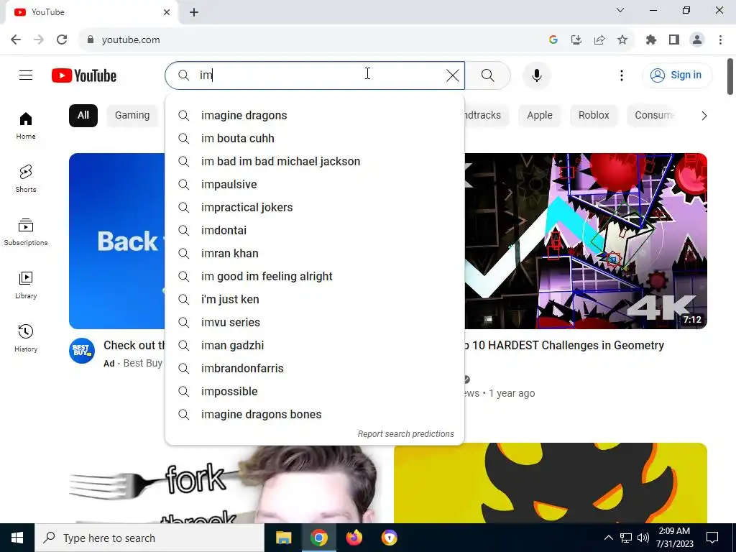Start voice search with microphone icon
The height and width of the screenshot is (552, 736).
click(x=536, y=75)
